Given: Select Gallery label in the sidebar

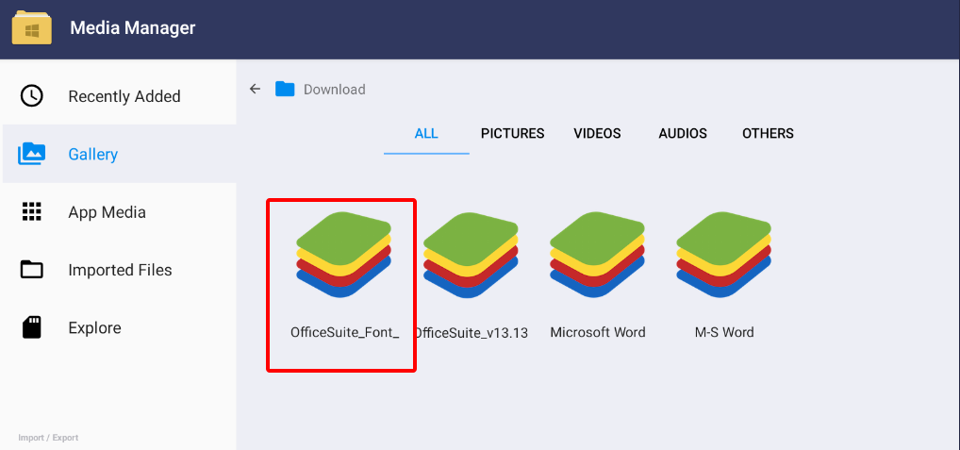Looking at the screenshot, I should click(93, 155).
